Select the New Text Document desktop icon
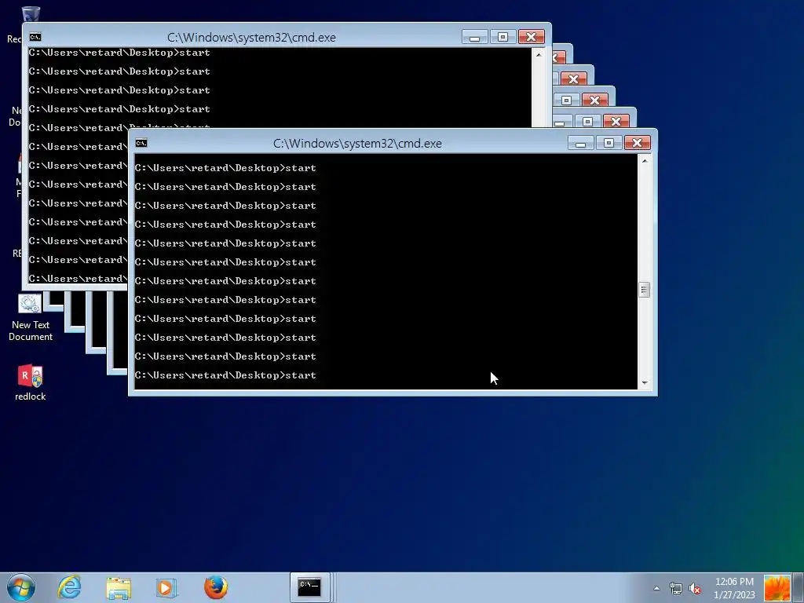 (31, 318)
